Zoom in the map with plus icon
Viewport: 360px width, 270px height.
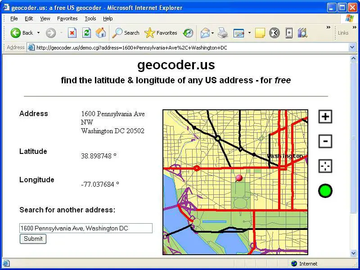tap(325, 117)
